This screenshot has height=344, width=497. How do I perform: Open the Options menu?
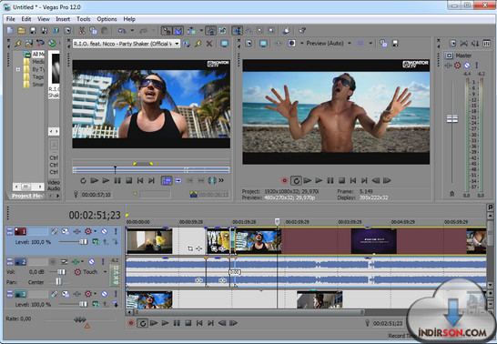[106, 19]
